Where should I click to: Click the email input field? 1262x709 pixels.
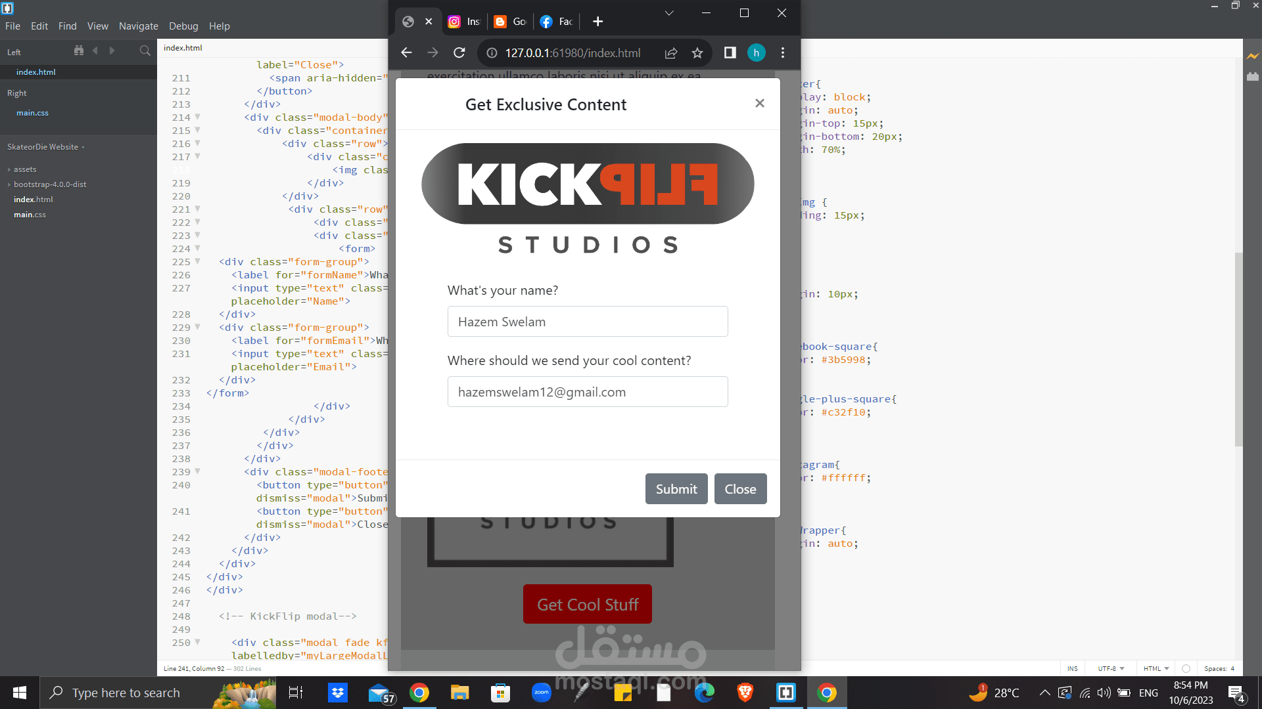tap(587, 392)
